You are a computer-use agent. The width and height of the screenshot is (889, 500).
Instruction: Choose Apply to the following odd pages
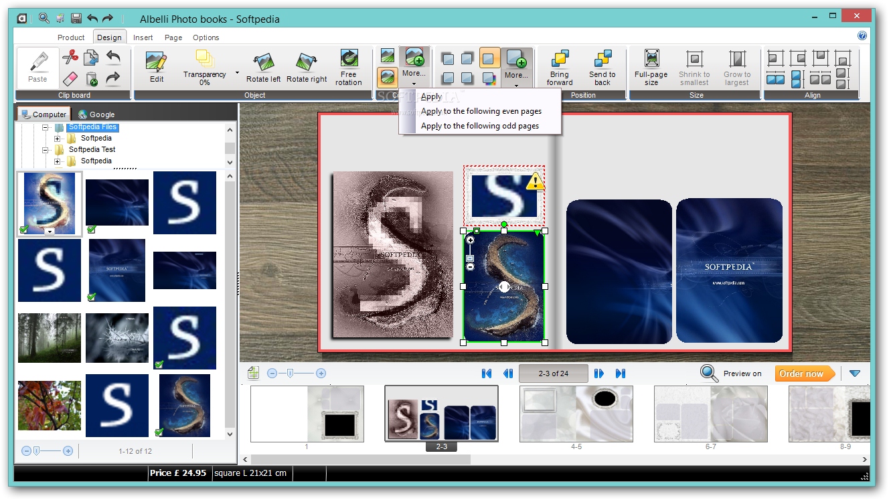(x=479, y=126)
